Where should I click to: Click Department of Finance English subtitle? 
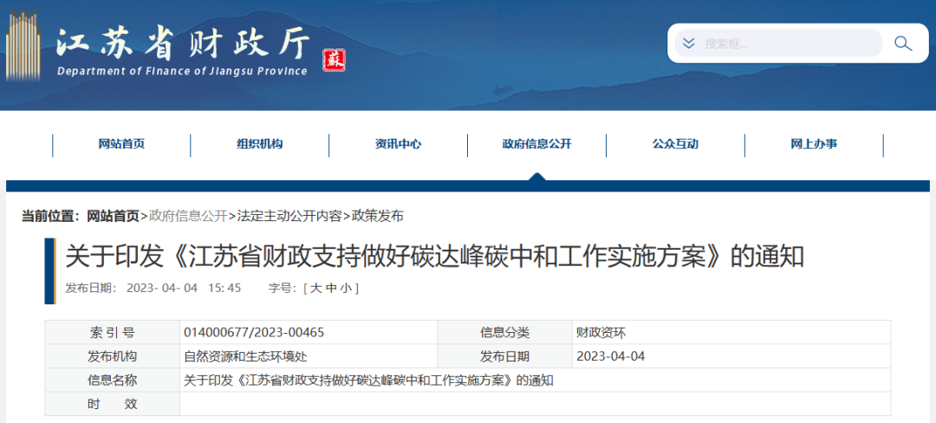(x=182, y=72)
